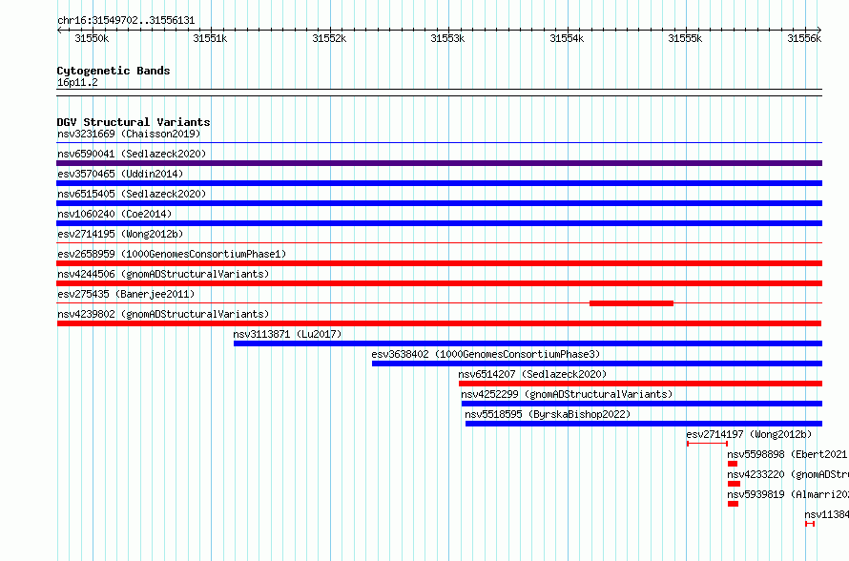Open the nsv5518595 (ByrskaBishop2022) label
849x561 pixels.
coord(548,414)
